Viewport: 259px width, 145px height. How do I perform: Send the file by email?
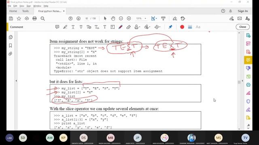pos(240,19)
